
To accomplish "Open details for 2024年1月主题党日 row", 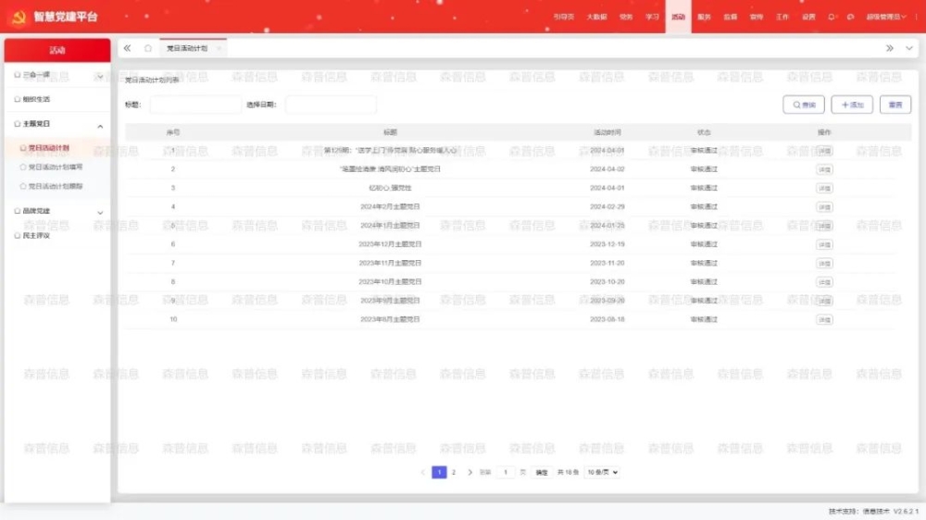I will tap(824, 226).
